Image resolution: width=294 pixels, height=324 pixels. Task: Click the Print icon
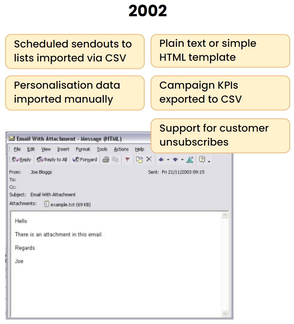pos(106,160)
